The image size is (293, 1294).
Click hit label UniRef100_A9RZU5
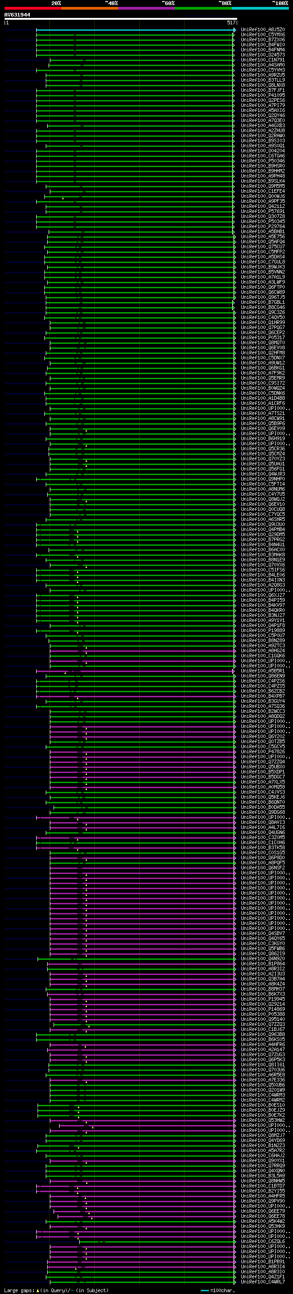pos(262,75)
